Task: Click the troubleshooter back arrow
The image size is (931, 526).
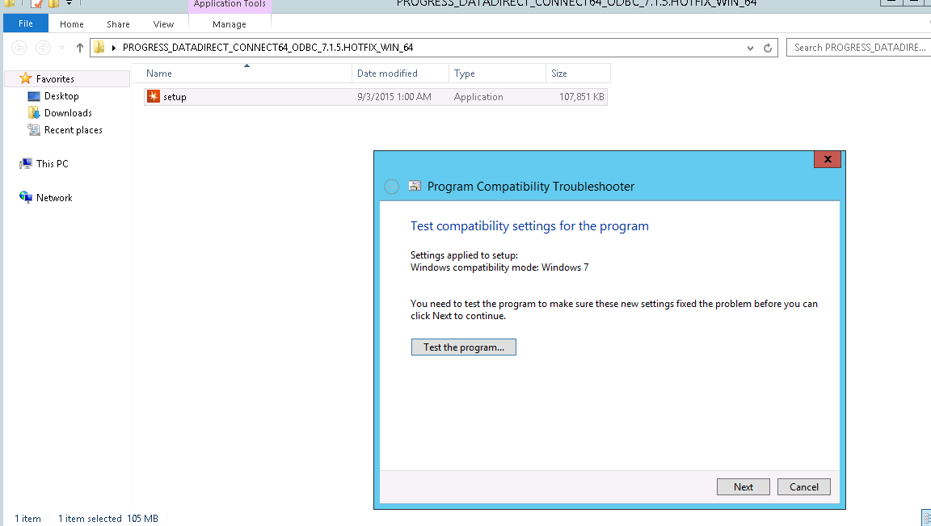Action: point(391,187)
